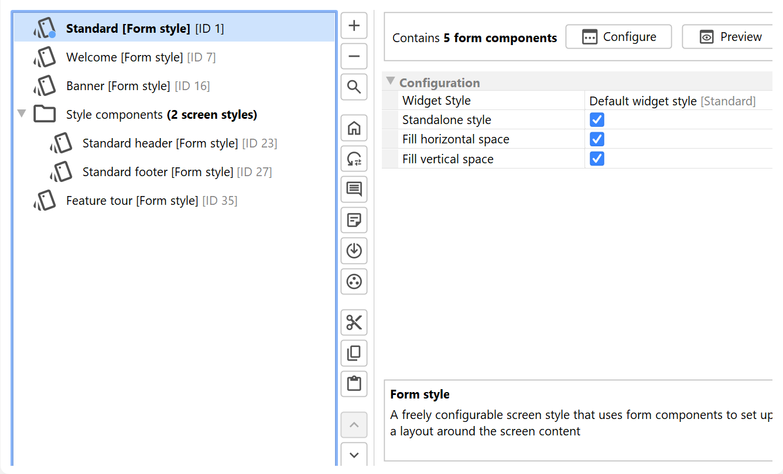Click the home icon in vertical toolbar
Image resolution: width=783 pixels, height=474 pixels.
[354, 128]
